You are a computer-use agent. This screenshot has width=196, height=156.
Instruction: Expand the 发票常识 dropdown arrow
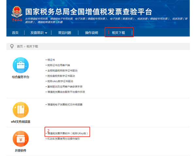(46, 33)
